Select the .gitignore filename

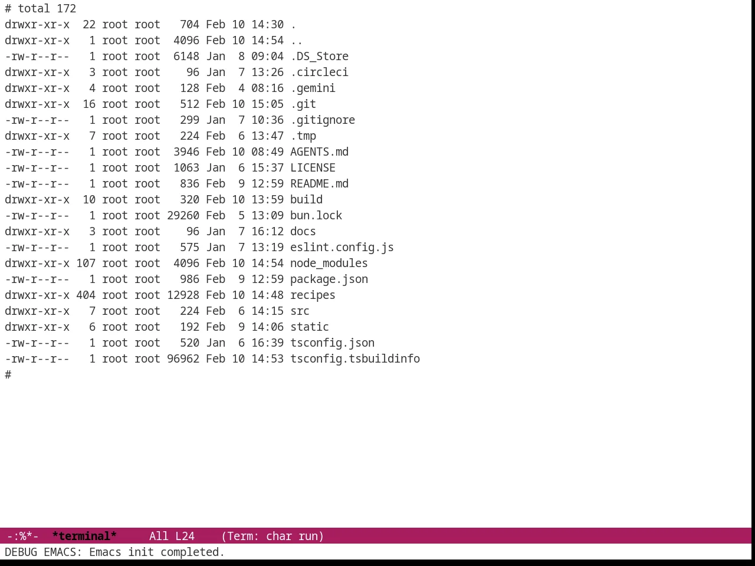(x=323, y=120)
